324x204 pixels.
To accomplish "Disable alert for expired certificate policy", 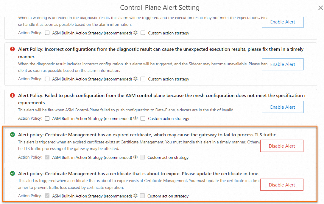I will click(x=282, y=146).
